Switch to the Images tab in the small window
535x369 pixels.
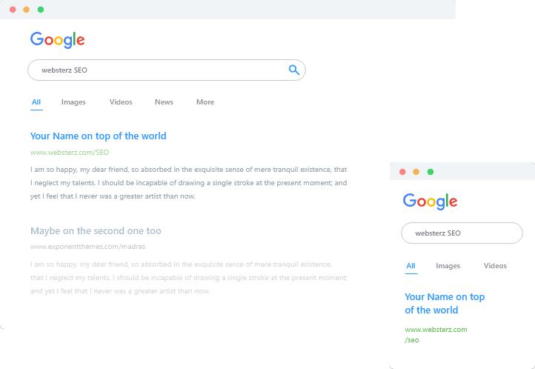(x=448, y=266)
